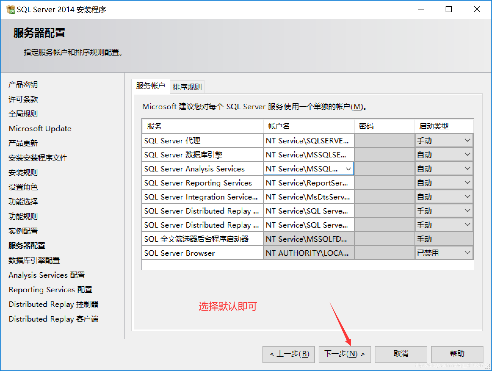Click Reporting Services 配置 step in sidebar
Viewport: 492px width, 371px height.
50,290
